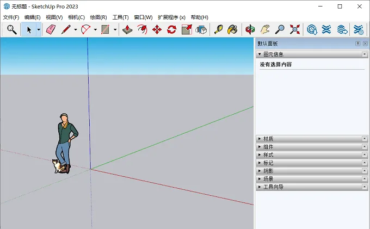Screen dimensions: 370x229
Task: Close the 工具向导 panel section
Action: [x=365, y=187]
